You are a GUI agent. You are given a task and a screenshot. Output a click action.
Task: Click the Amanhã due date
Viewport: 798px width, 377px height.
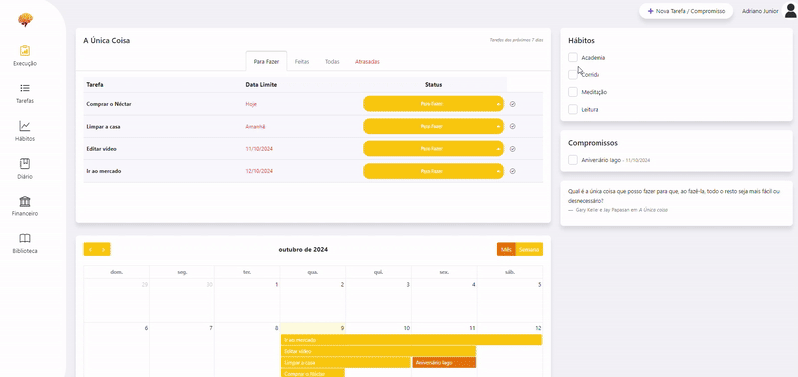(x=255, y=127)
